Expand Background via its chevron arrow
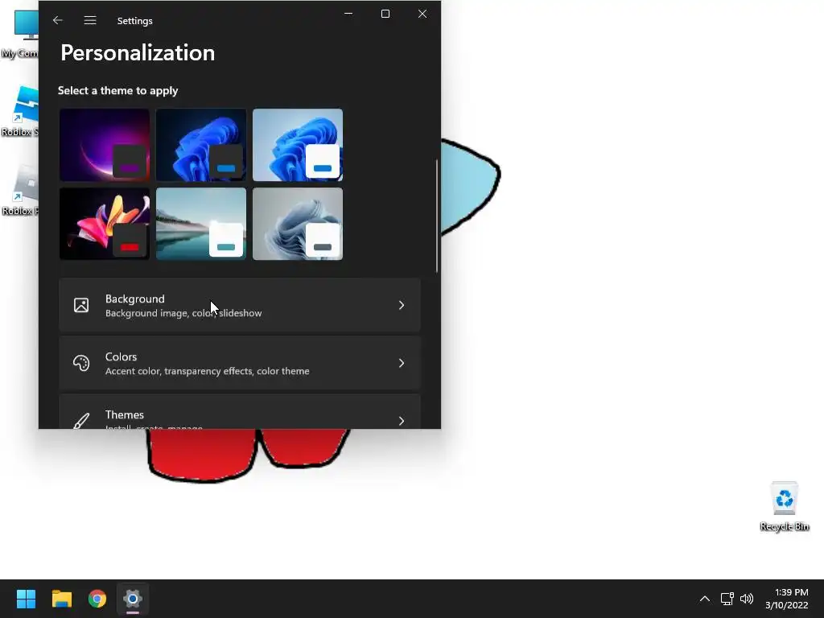Image resolution: width=824 pixels, height=618 pixels. (x=402, y=305)
